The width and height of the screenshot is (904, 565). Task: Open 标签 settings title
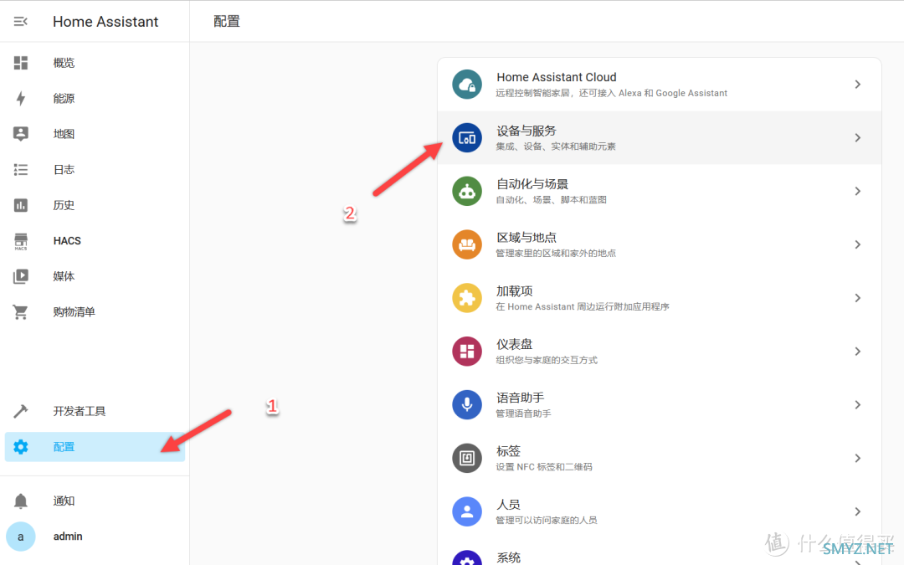pos(509,451)
